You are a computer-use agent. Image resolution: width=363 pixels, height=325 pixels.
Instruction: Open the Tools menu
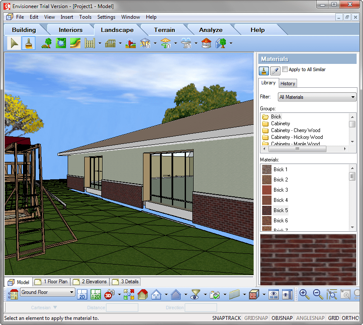tap(85, 17)
